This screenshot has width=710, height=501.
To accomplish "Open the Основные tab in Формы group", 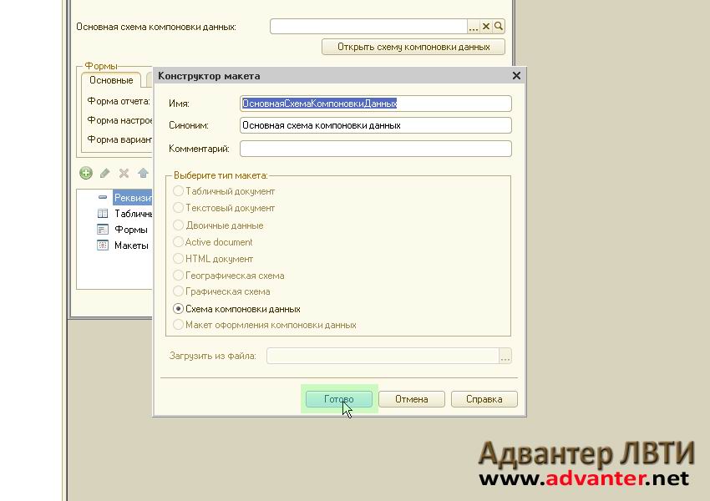I will [111, 80].
